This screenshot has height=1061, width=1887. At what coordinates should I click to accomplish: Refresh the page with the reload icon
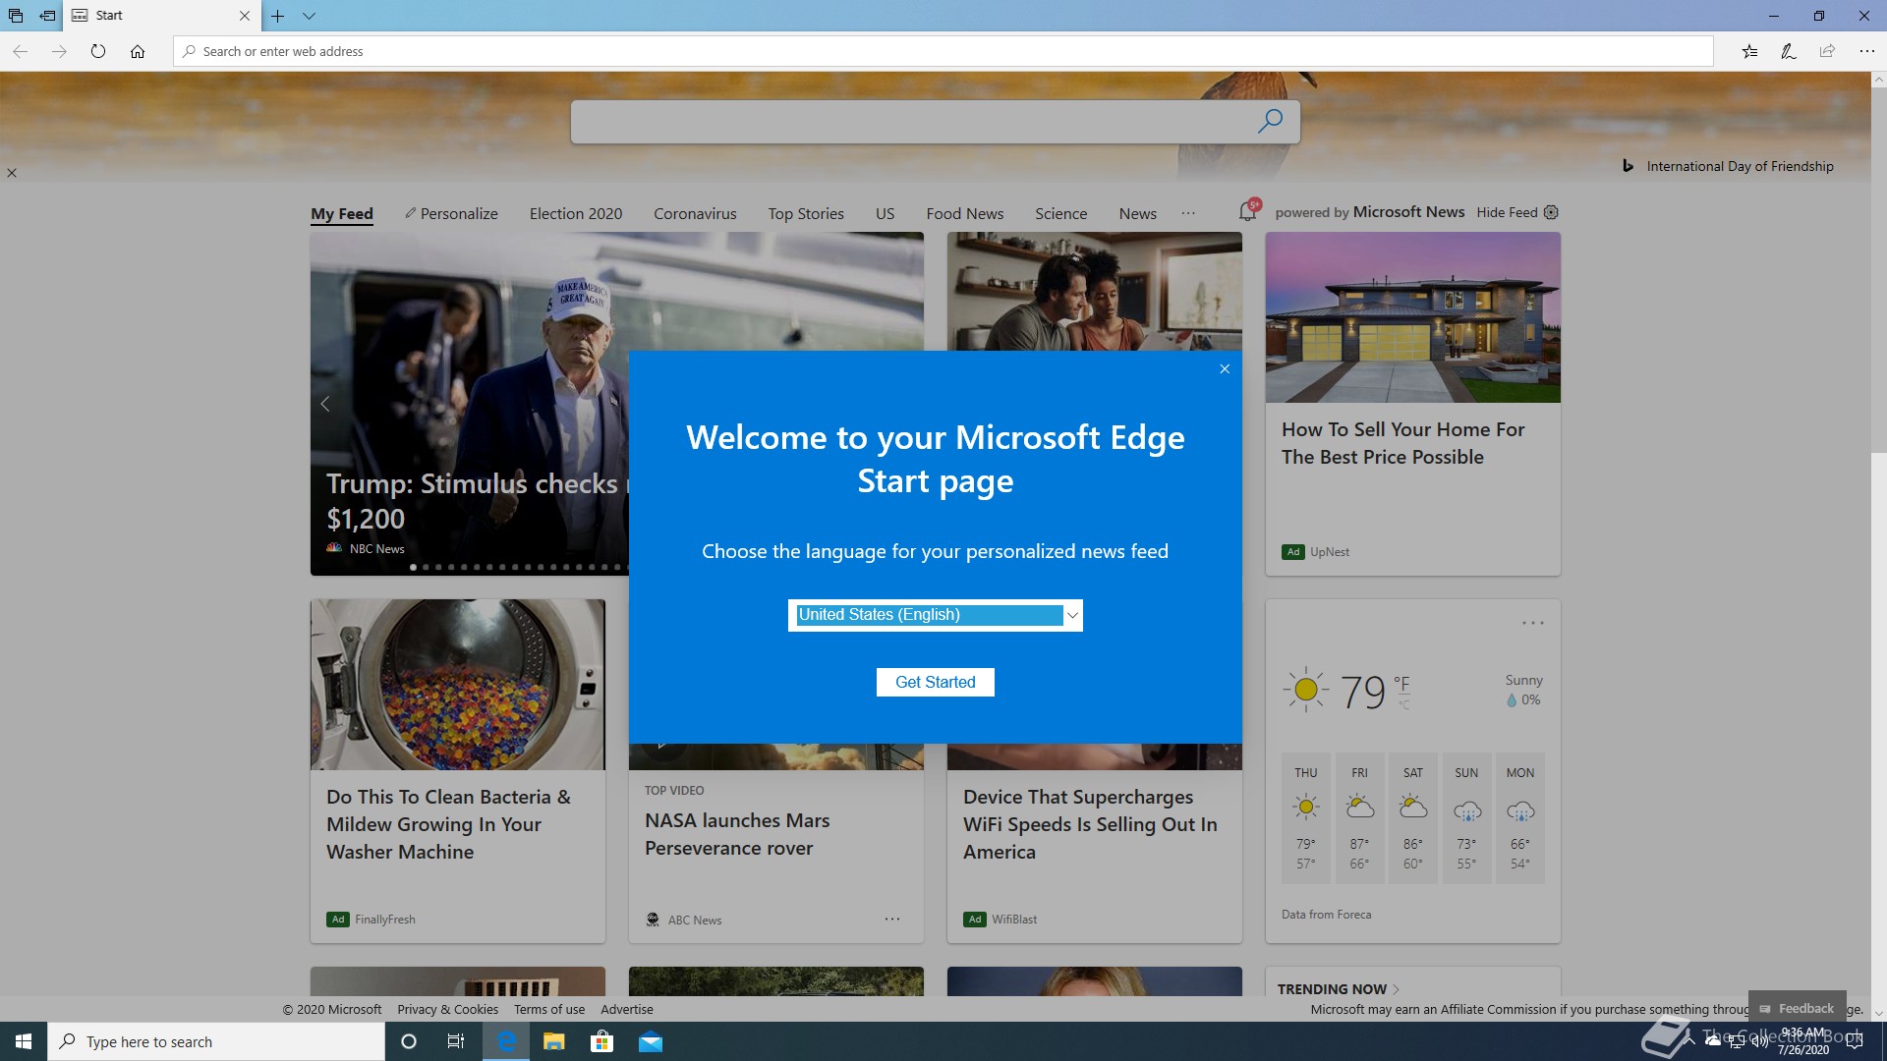click(98, 51)
